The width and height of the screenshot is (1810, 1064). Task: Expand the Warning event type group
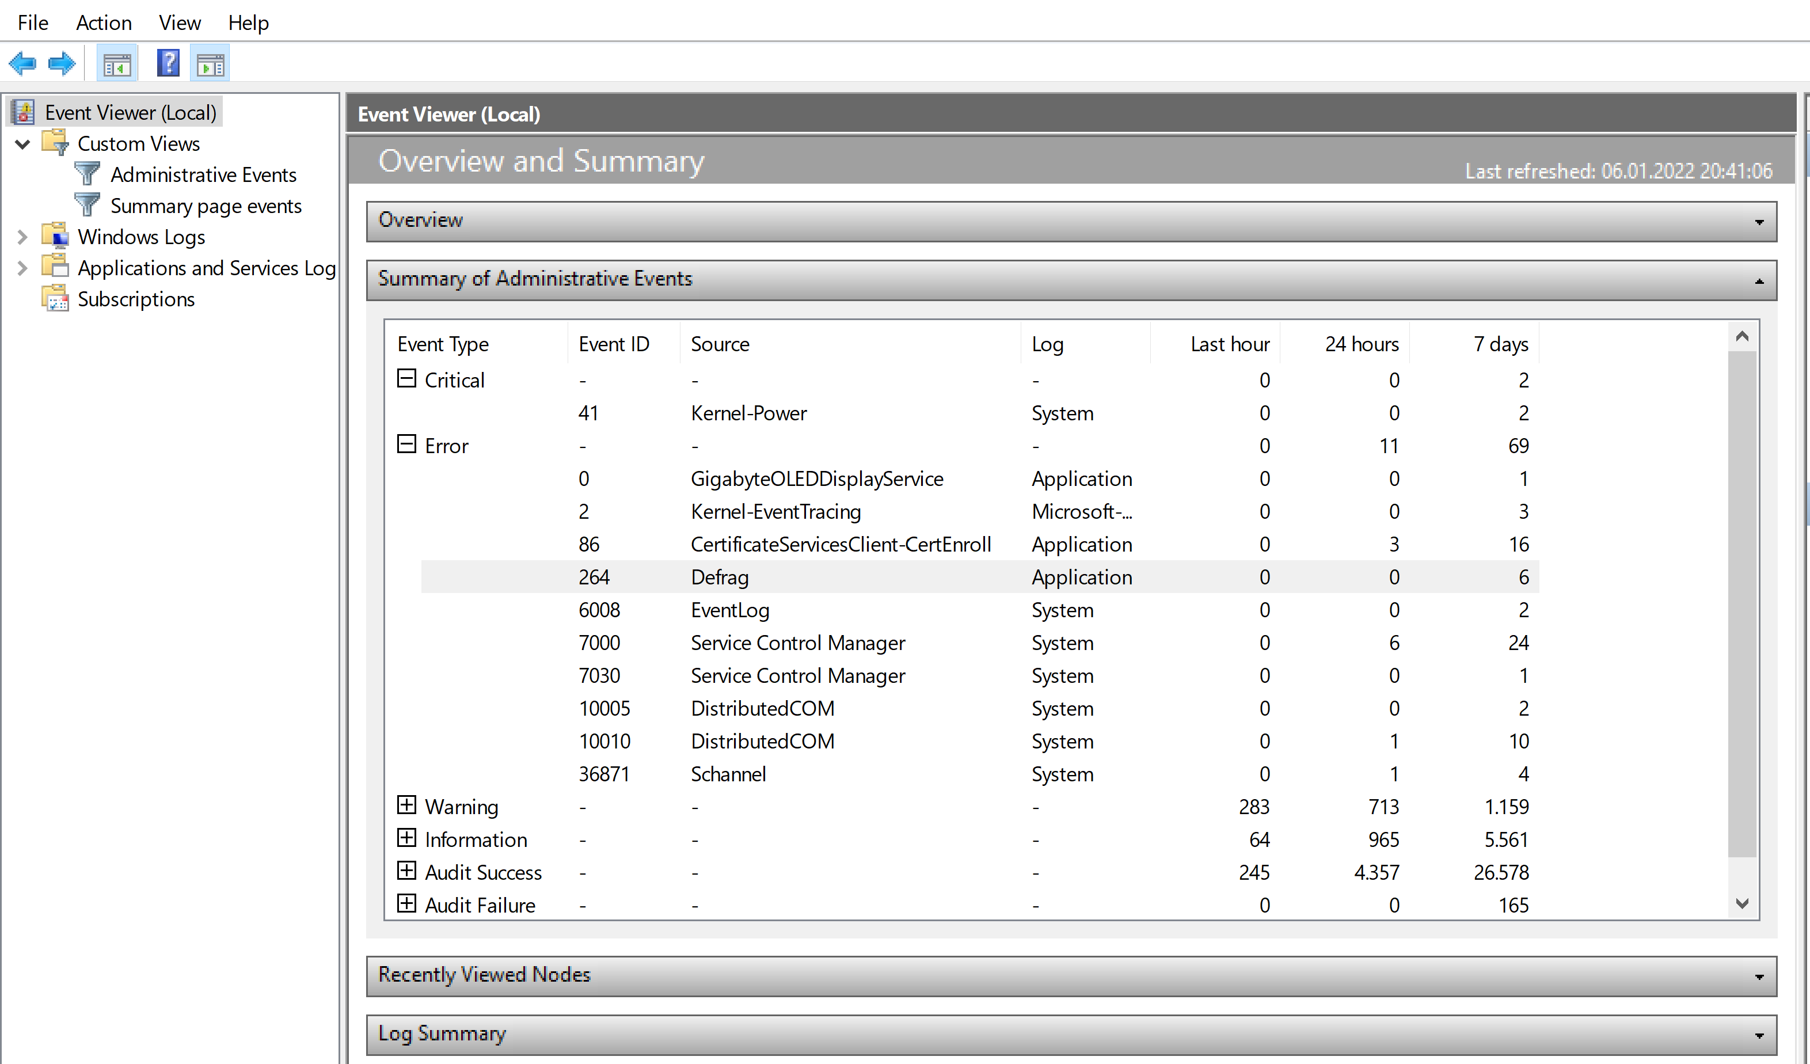click(406, 805)
